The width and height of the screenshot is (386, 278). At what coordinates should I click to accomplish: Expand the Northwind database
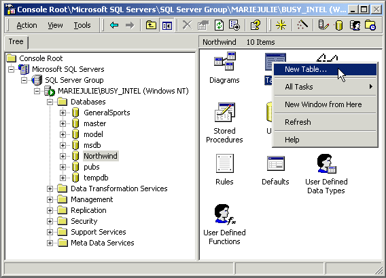point(63,156)
